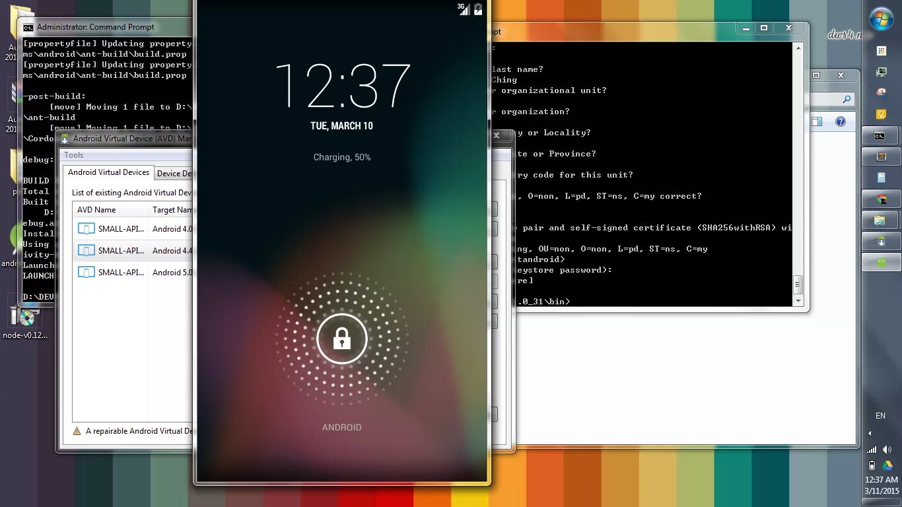
Task: Click the scrollbar thumb in right command prompt
Action: click(x=798, y=285)
